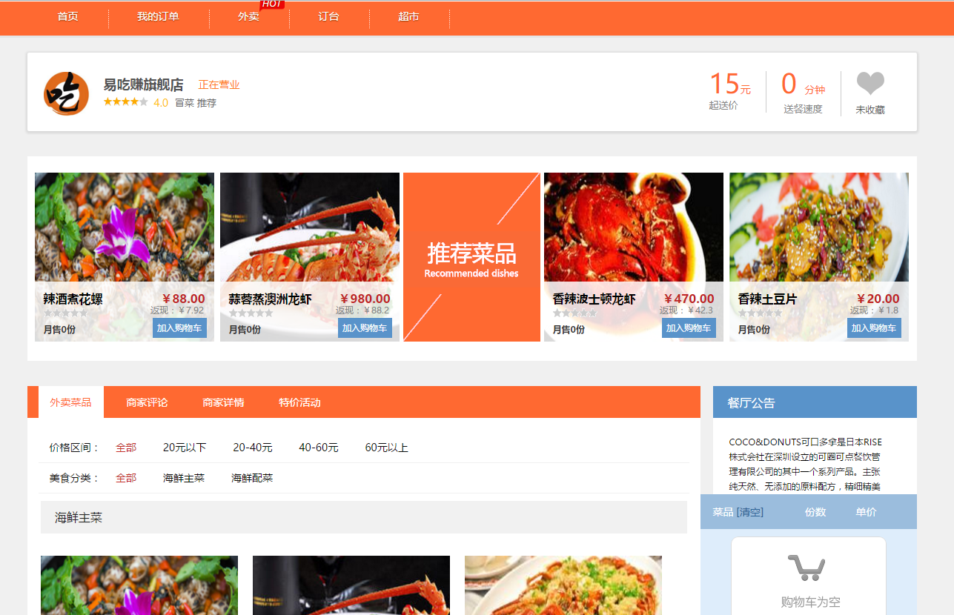Screen dimensions: 954x615
Task: Click the dish name 蒜蓉蒸澳洲龙虾
Action: [x=270, y=299]
